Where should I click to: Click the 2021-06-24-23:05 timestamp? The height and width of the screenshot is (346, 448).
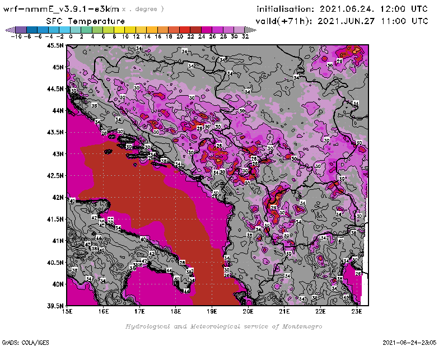(x=409, y=343)
